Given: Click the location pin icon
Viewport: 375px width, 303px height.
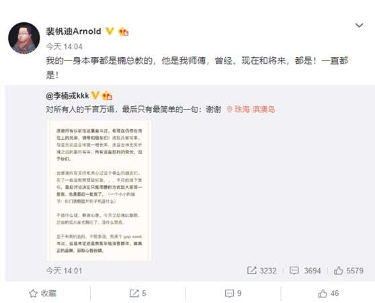Looking at the screenshot, I should pos(229,110).
